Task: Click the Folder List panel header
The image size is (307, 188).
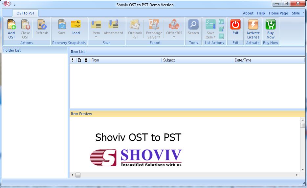Action: (35, 50)
